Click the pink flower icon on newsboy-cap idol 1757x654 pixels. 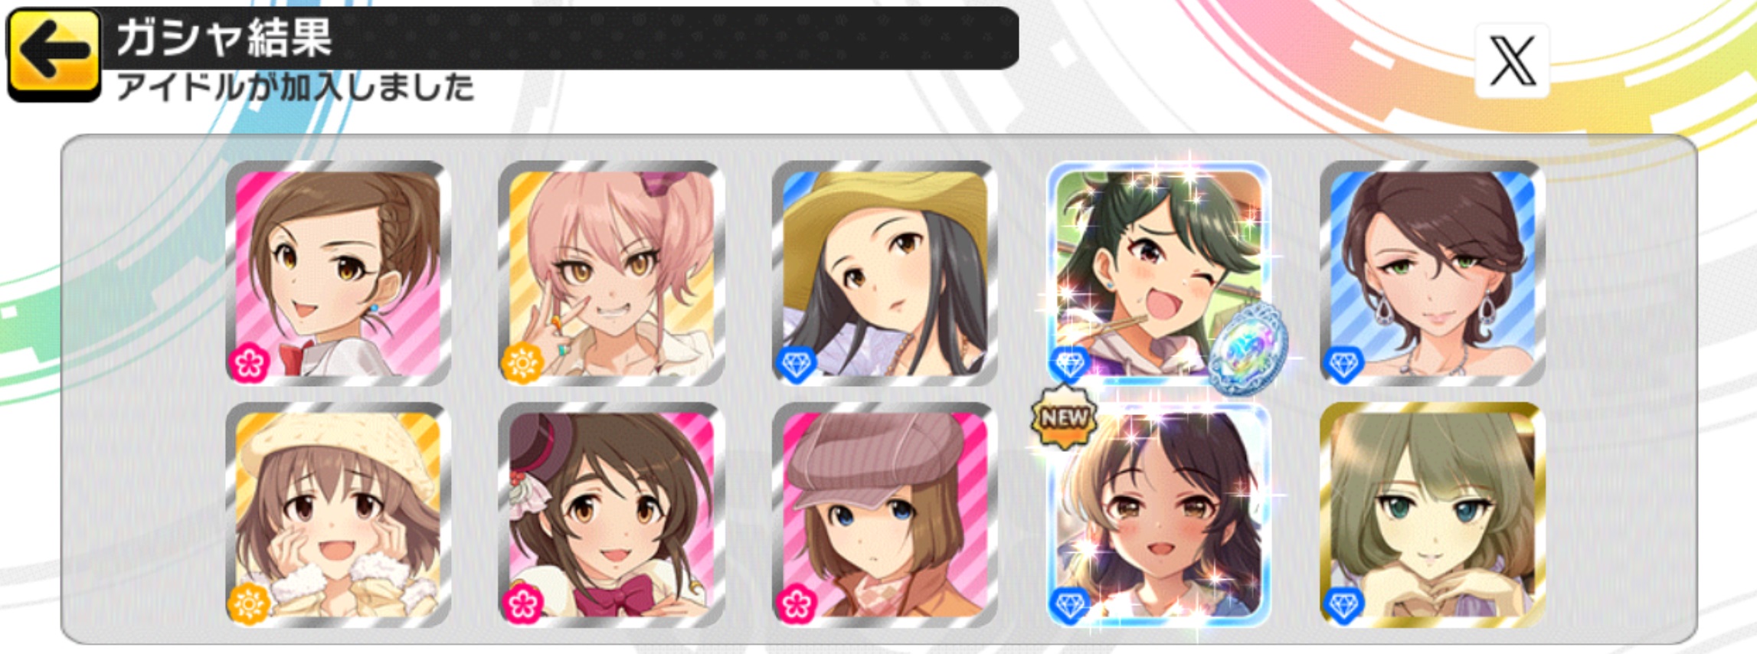tap(796, 605)
